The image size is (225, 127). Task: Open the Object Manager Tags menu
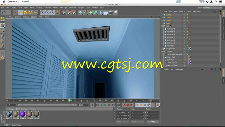pyautogui.click(x=189, y=11)
